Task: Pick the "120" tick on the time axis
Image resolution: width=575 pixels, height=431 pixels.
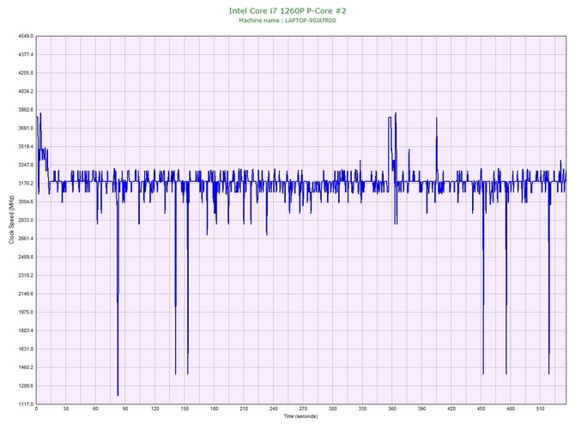Action: tap(155, 409)
